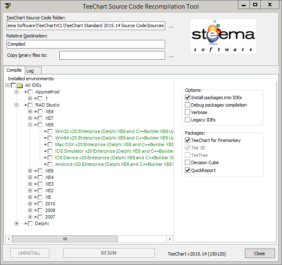Collapse the RAD Studio tree node

(x=16, y=105)
